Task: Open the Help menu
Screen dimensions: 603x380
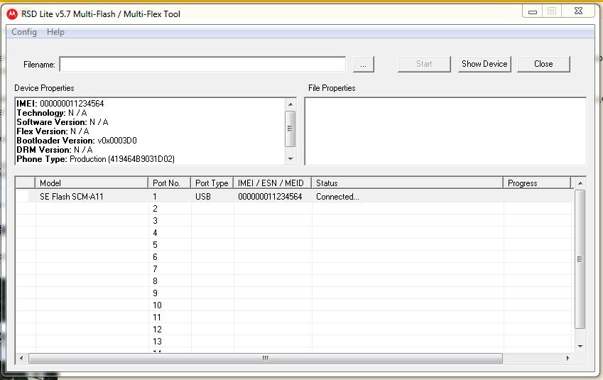Action: [x=55, y=32]
